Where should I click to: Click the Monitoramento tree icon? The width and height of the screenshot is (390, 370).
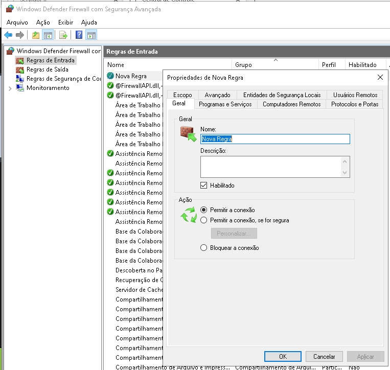click(x=20, y=88)
